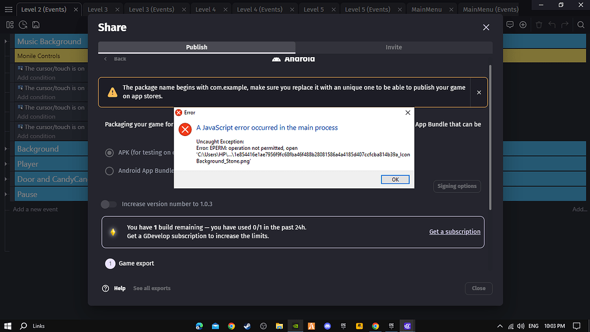Toggle Increase version number to 1.0.3

tap(109, 204)
